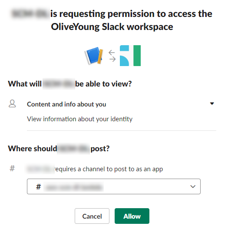This screenshot has height=236, width=228.
Task: Click the 'OliveYoung Slack workspace' heading text
Action: [112, 27]
